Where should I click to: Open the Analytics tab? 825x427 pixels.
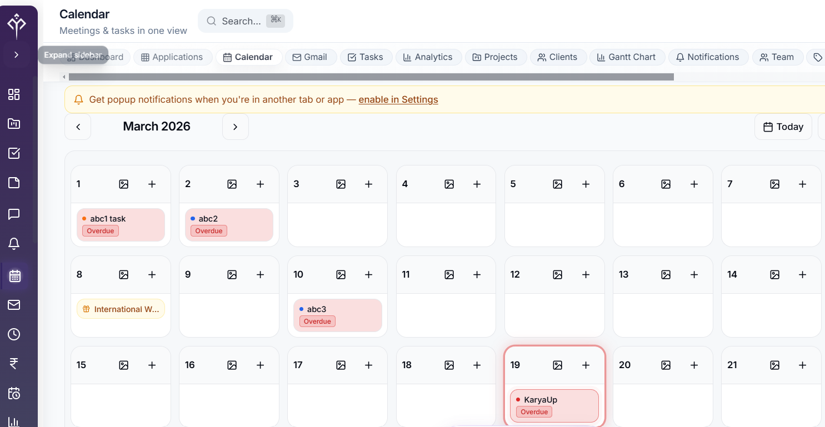[x=428, y=57]
